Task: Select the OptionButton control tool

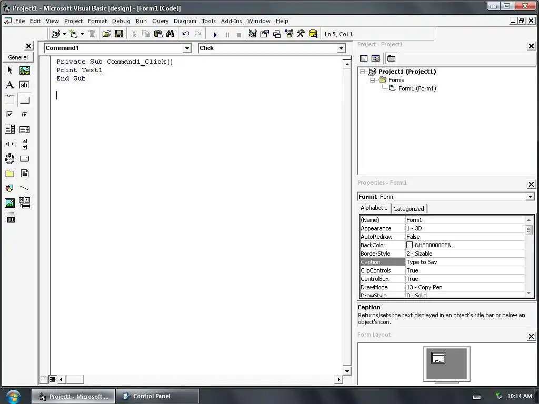Action: [24, 114]
